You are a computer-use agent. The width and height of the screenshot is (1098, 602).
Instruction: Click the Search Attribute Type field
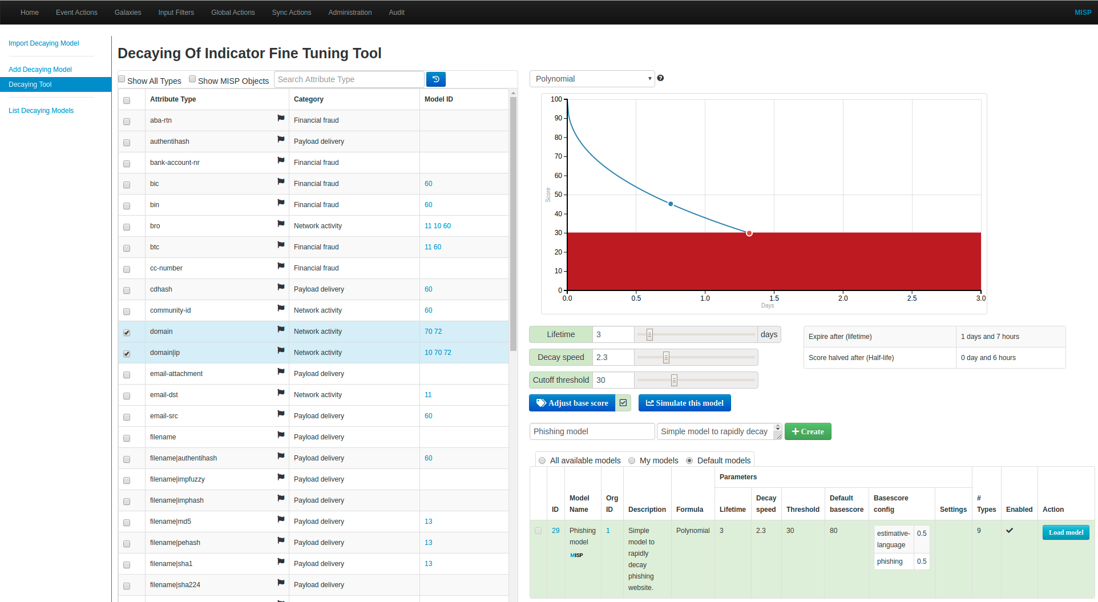click(349, 79)
